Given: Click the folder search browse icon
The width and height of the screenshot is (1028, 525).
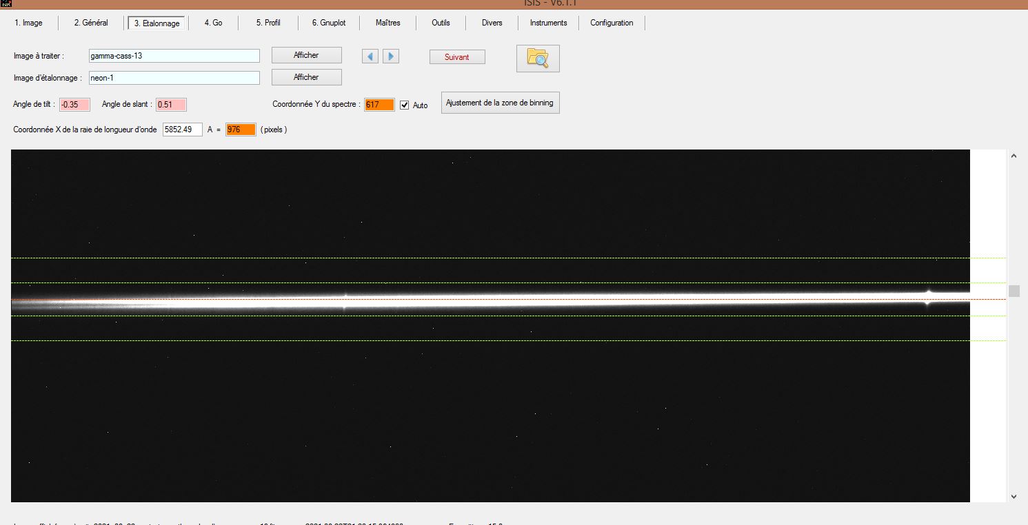Looking at the screenshot, I should [538, 59].
